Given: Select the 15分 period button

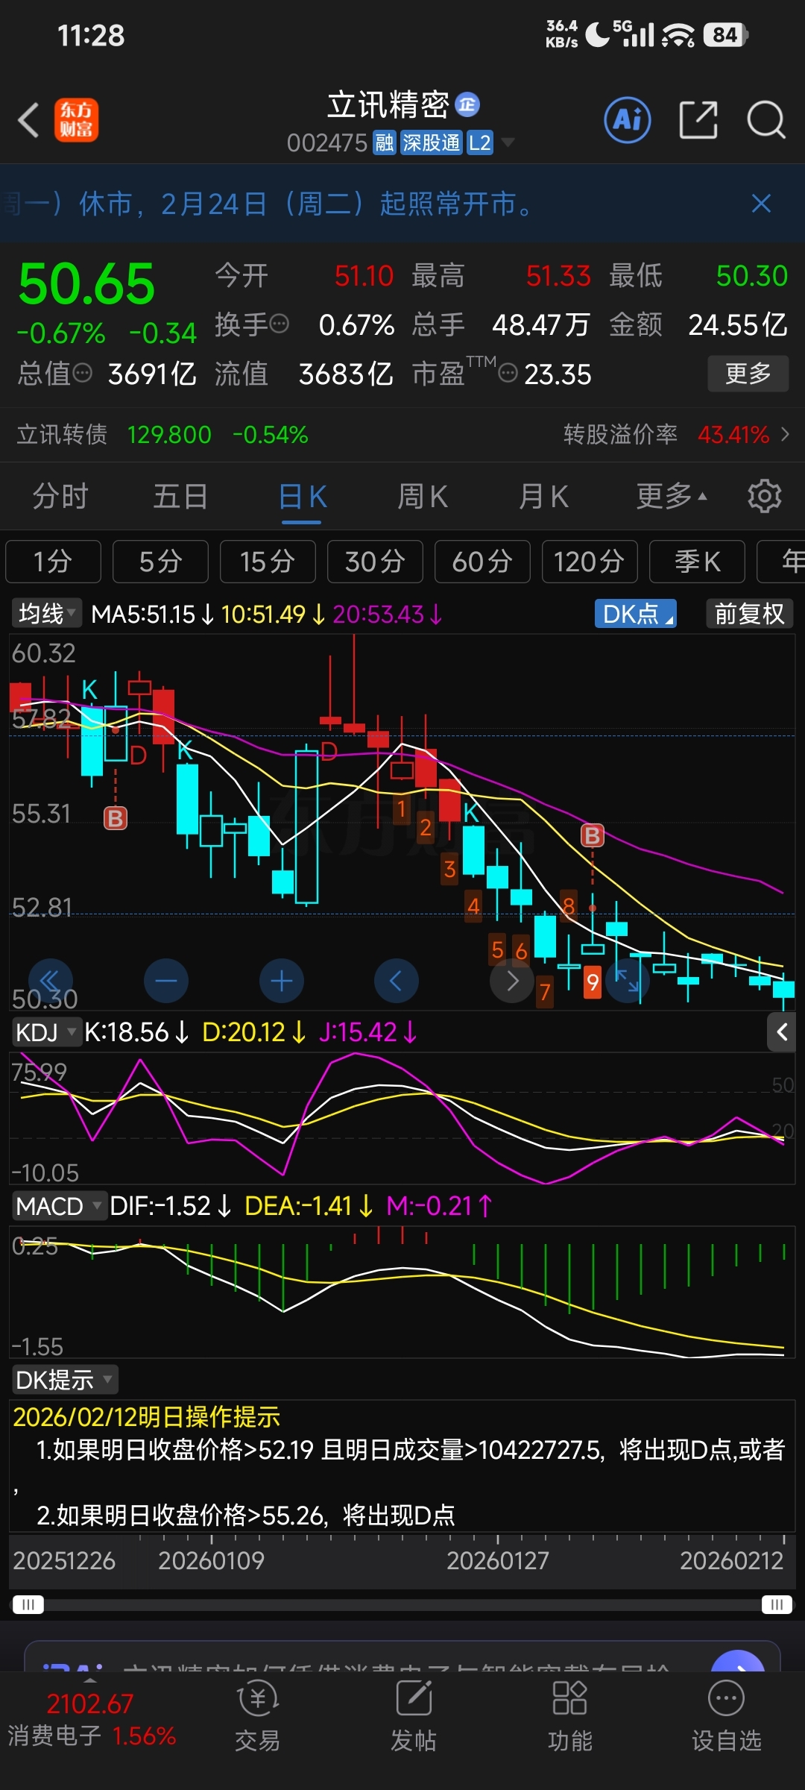Looking at the screenshot, I should click(x=268, y=562).
